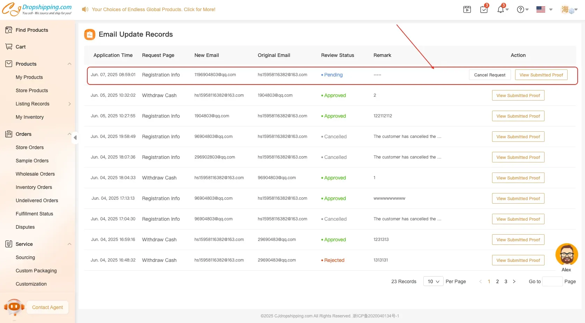Click the announcement speaker icon
This screenshot has height=323, width=585.
(85, 9)
